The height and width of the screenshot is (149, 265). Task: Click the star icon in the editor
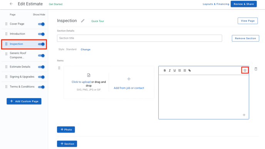pos(245,70)
